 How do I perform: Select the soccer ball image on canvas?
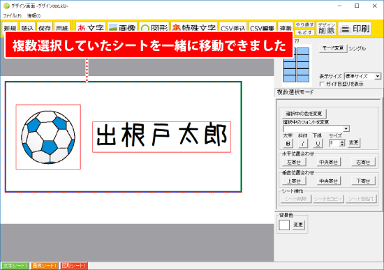point(48,137)
